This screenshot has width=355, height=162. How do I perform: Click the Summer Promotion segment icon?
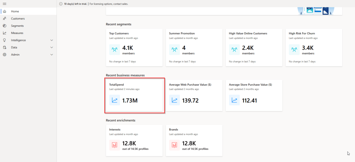tap(175, 50)
